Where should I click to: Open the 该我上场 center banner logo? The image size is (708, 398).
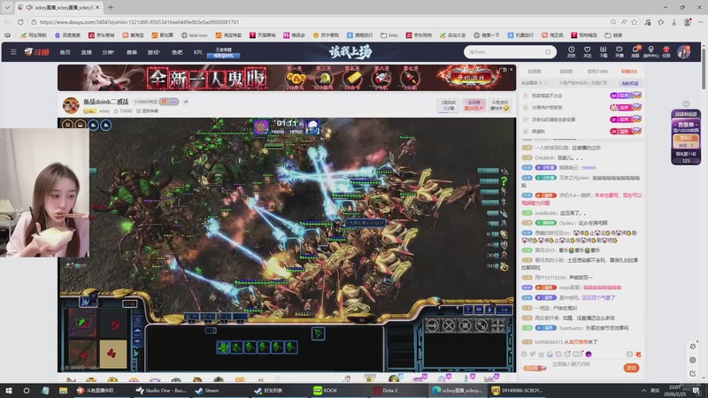coord(350,52)
